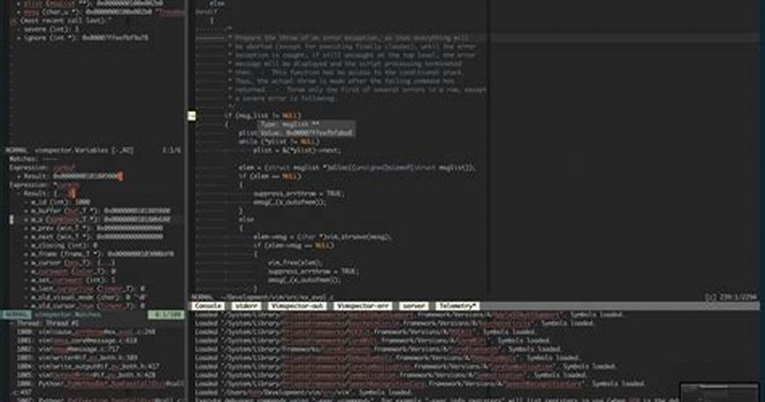Screen dimensions: 765x402
Task: Jump to stack frame 1003 if_py_both.h:389
Action: click(77, 358)
